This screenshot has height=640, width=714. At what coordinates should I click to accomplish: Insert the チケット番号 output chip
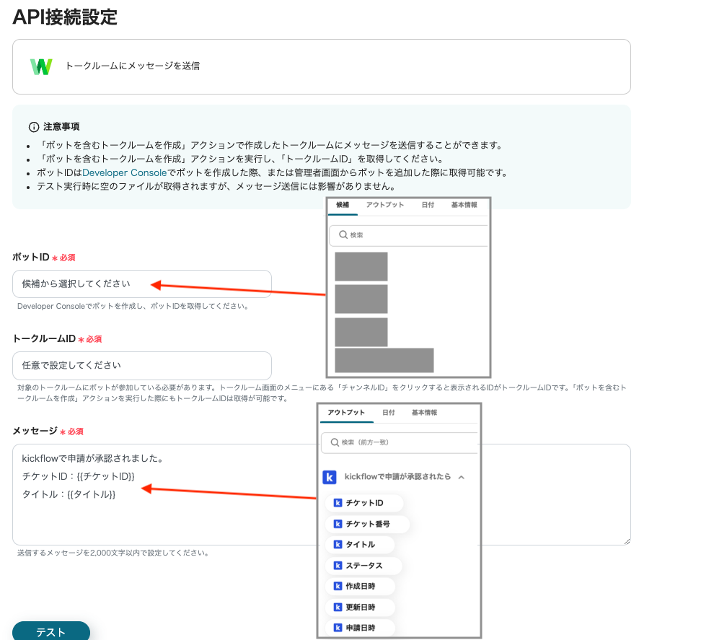368,524
